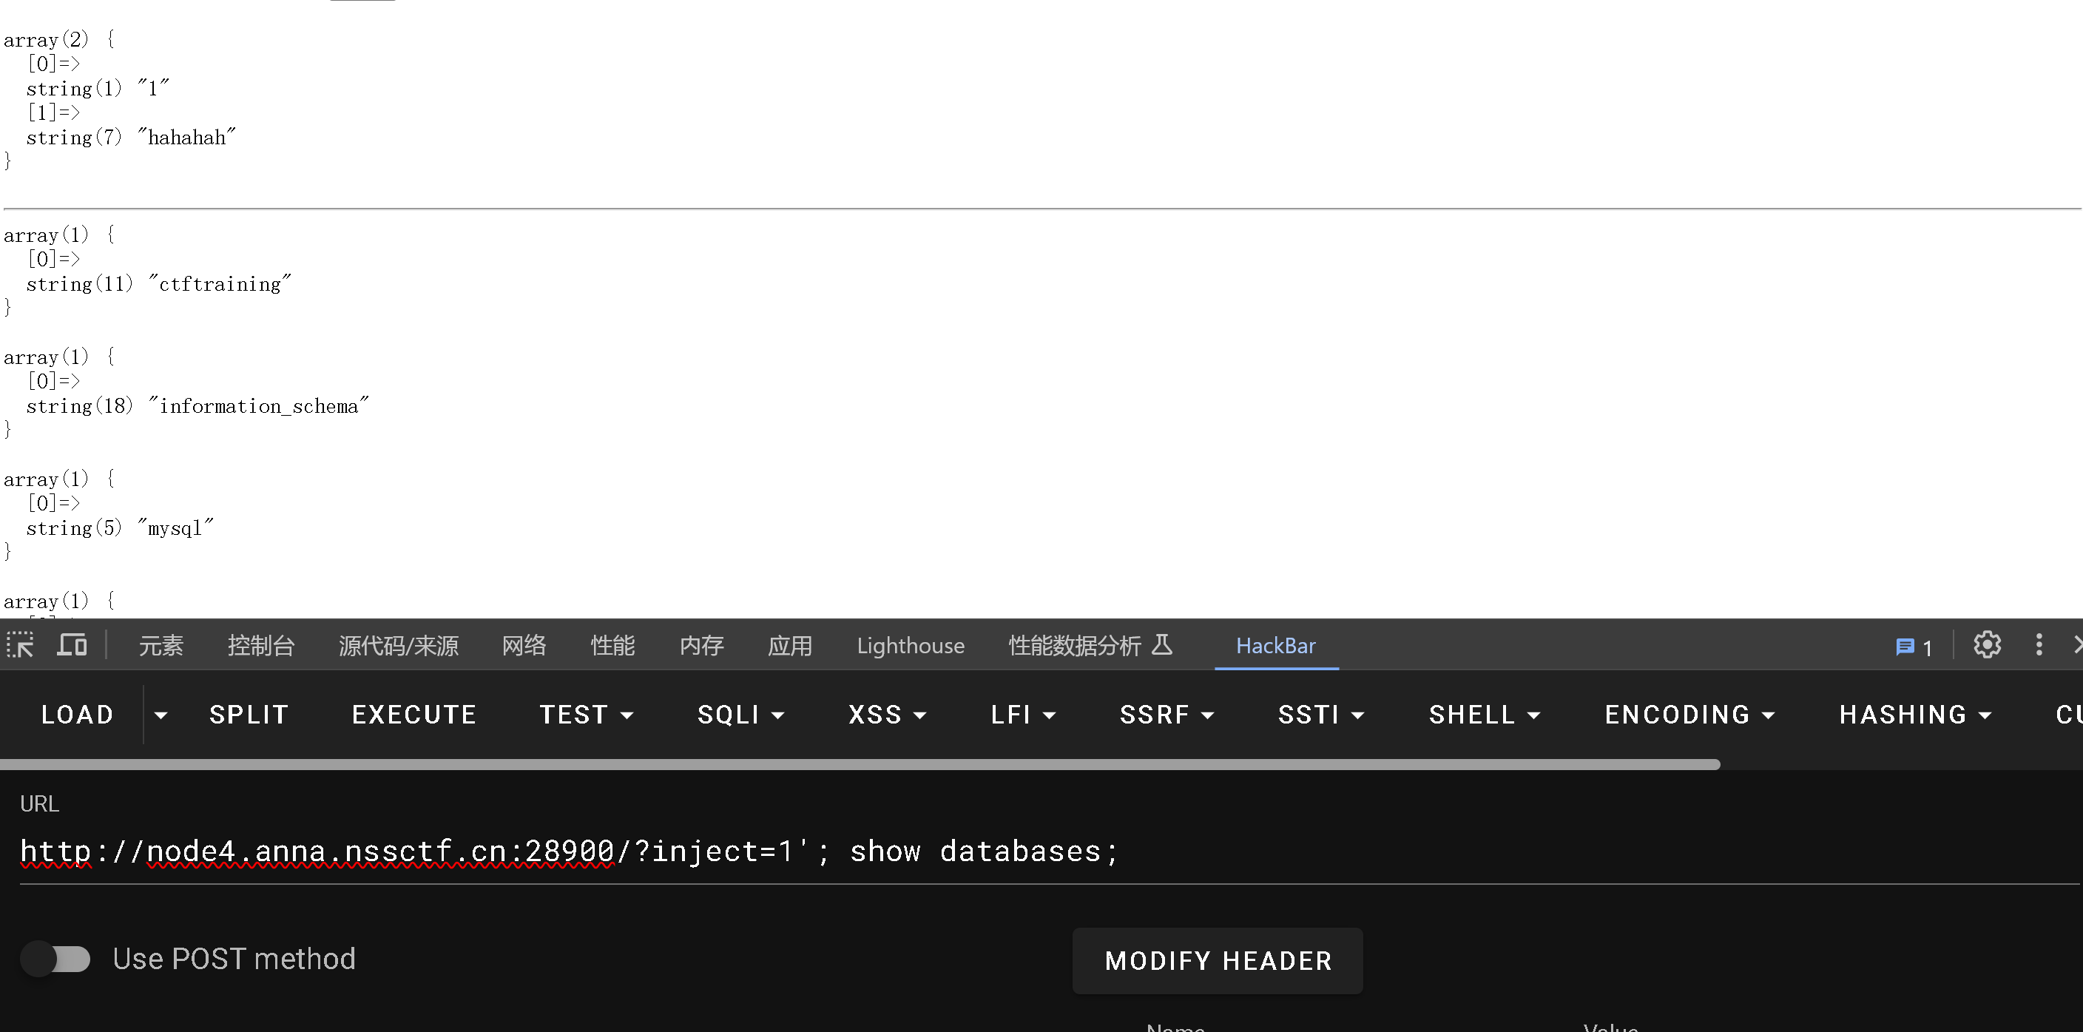The image size is (2083, 1032).
Task: Switch to the 控制台 console tab
Action: click(260, 645)
